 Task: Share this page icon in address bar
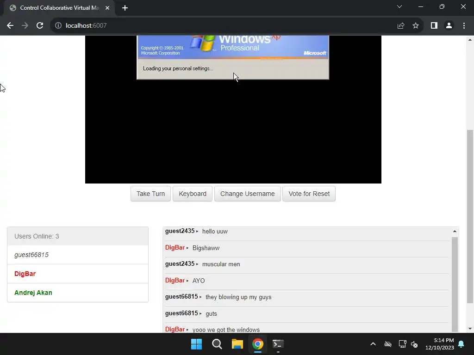click(x=401, y=26)
